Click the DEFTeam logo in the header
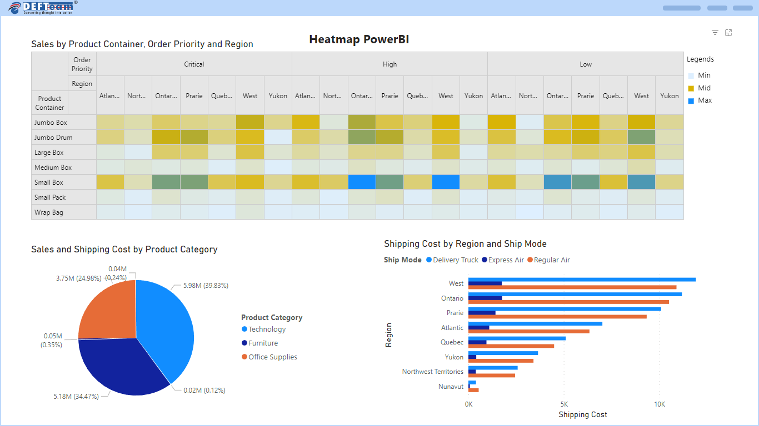The height and width of the screenshot is (426, 759). [43, 7]
